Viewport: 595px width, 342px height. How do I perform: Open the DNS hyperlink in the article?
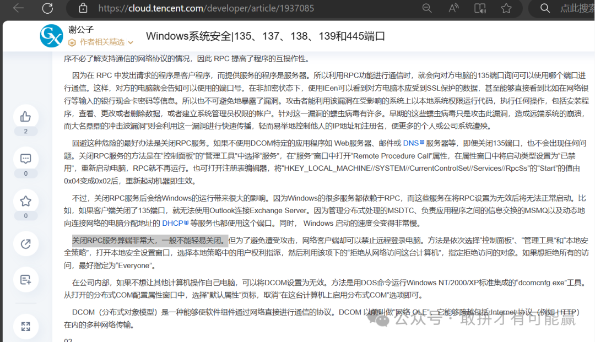(x=410, y=143)
